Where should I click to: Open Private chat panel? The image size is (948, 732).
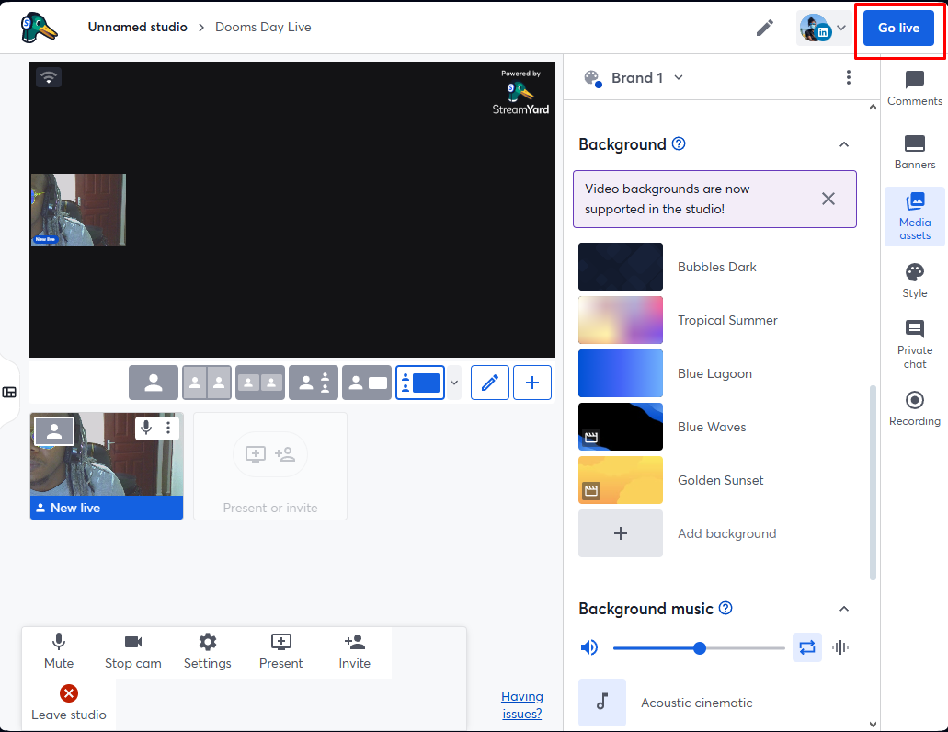pos(915,344)
